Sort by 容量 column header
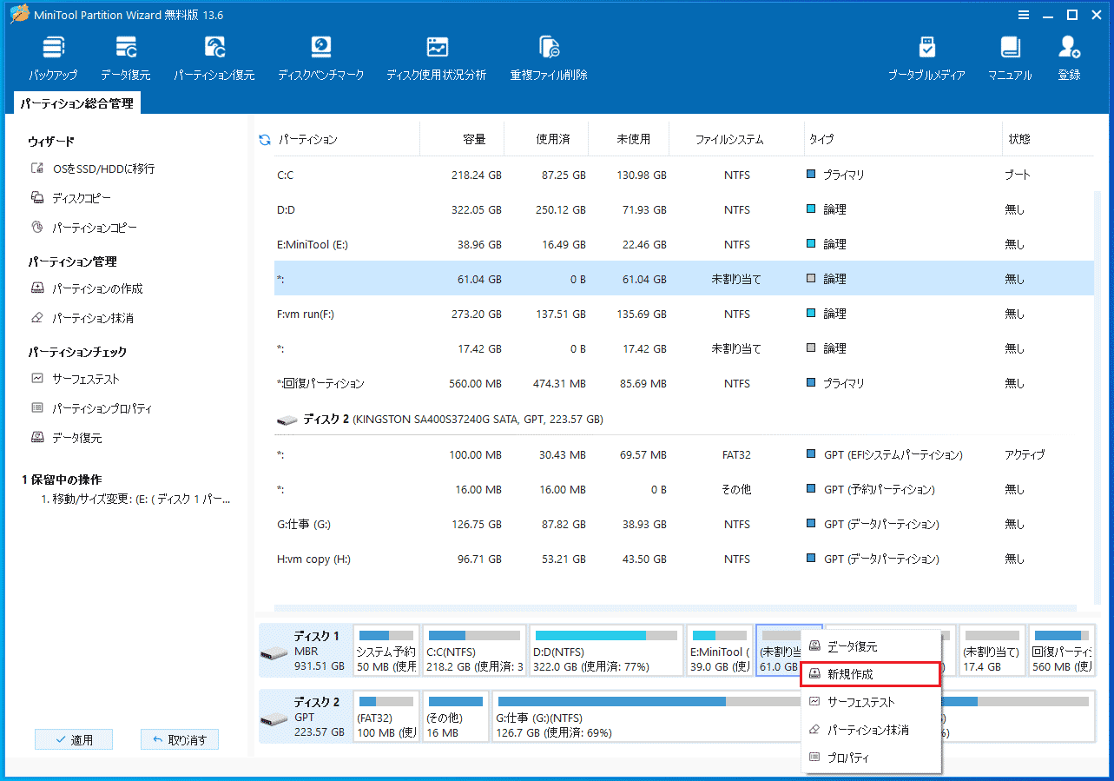 click(x=474, y=139)
